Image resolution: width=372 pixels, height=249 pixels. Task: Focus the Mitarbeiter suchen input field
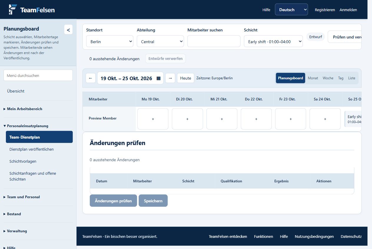(214, 41)
